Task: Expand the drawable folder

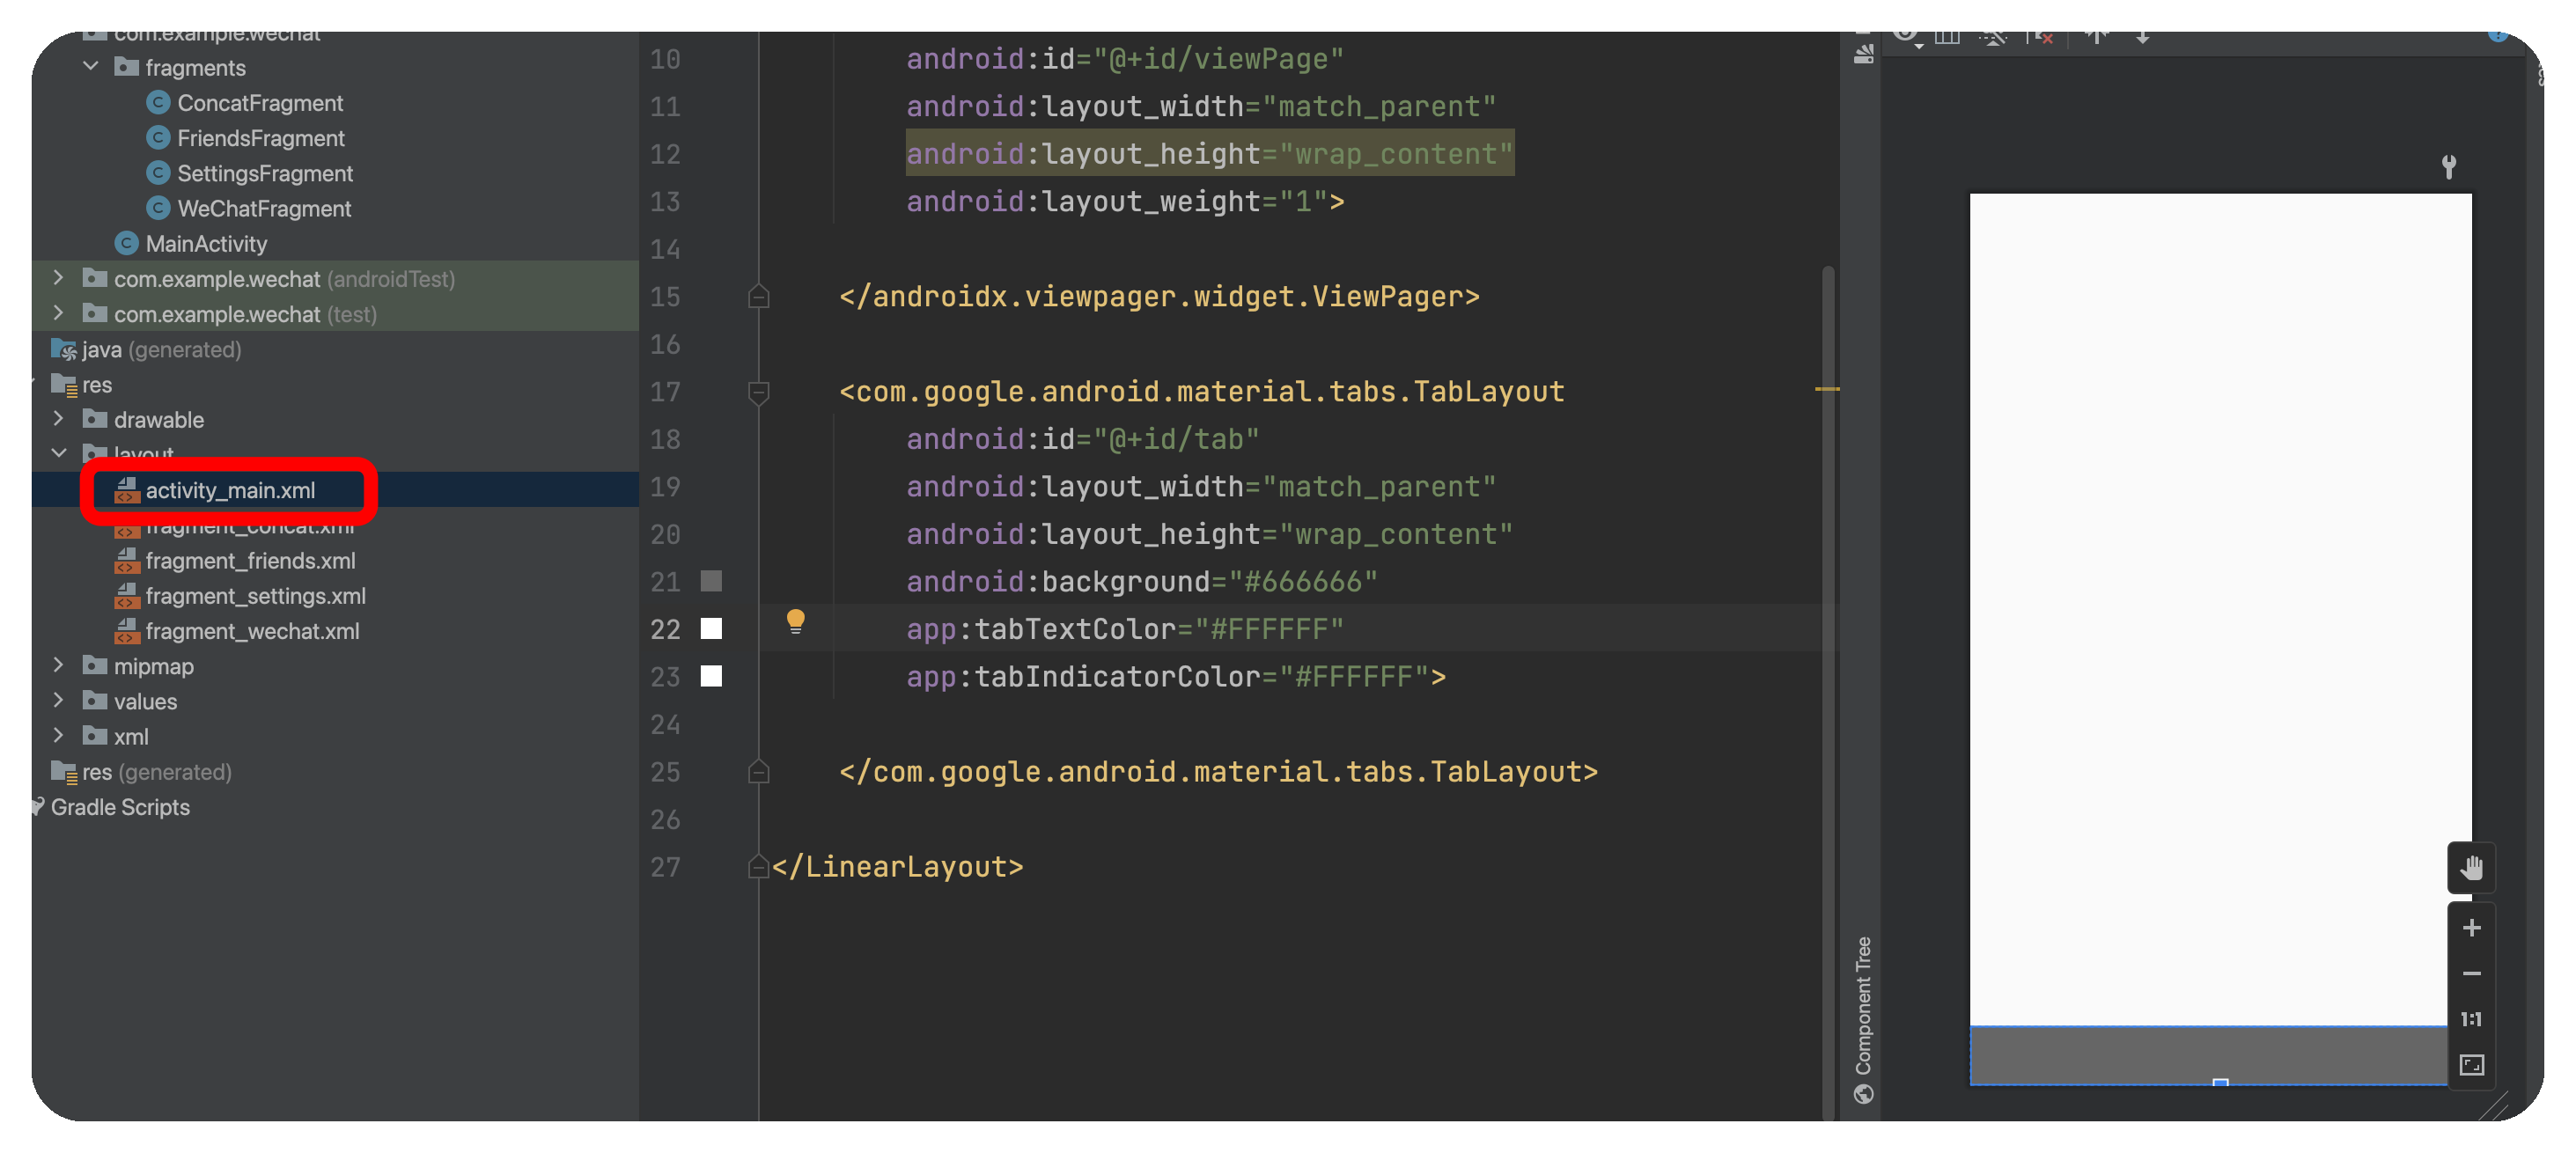Action: [x=58, y=419]
